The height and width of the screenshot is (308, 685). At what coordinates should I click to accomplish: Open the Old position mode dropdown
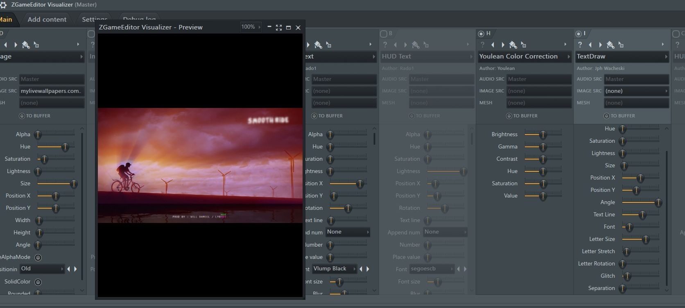point(42,269)
